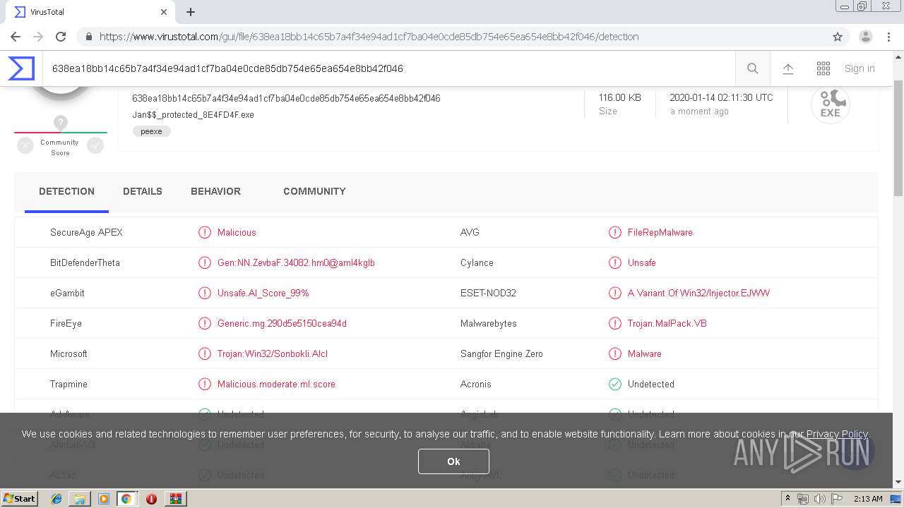Click Malicious.moderate.ml.score result
This screenshot has width=904, height=508.
coord(276,384)
